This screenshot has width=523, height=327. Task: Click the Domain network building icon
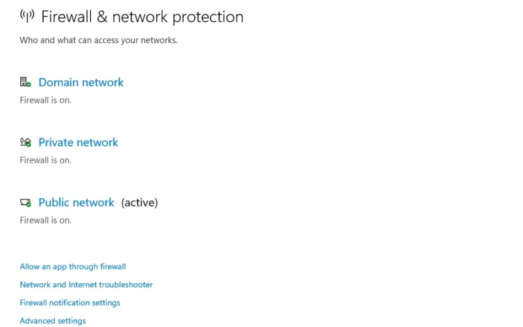tap(25, 82)
